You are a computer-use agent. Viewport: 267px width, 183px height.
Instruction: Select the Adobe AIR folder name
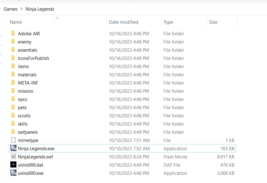(29, 34)
